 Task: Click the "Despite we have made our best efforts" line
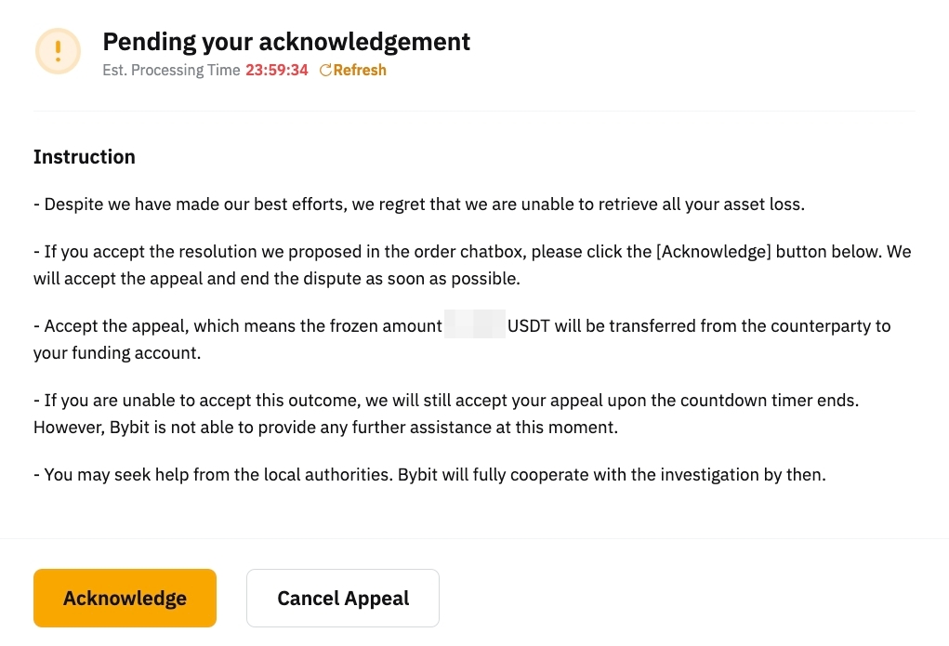(418, 204)
